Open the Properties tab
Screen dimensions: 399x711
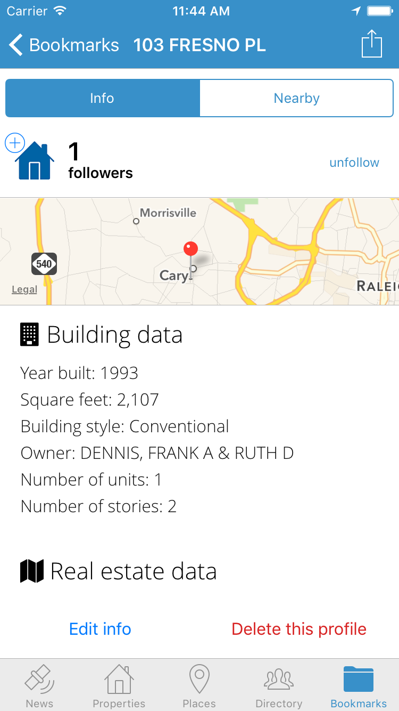(x=119, y=686)
